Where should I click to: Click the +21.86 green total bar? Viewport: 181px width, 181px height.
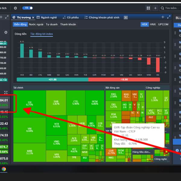52,80
